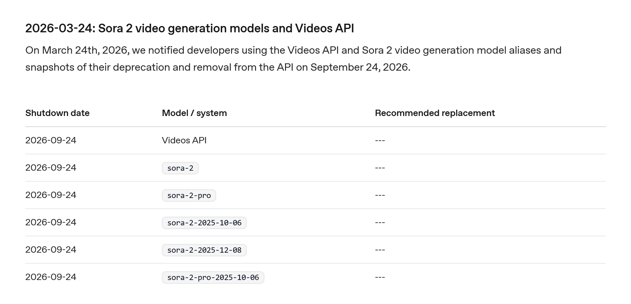
Task: Select the "sora-2-2025-12-08" model code tag
Action: click(x=204, y=250)
